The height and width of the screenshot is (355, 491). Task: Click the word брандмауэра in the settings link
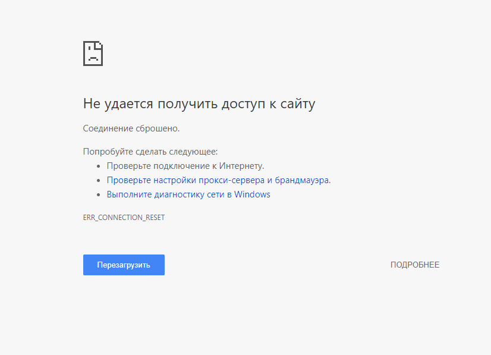tap(302, 180)
